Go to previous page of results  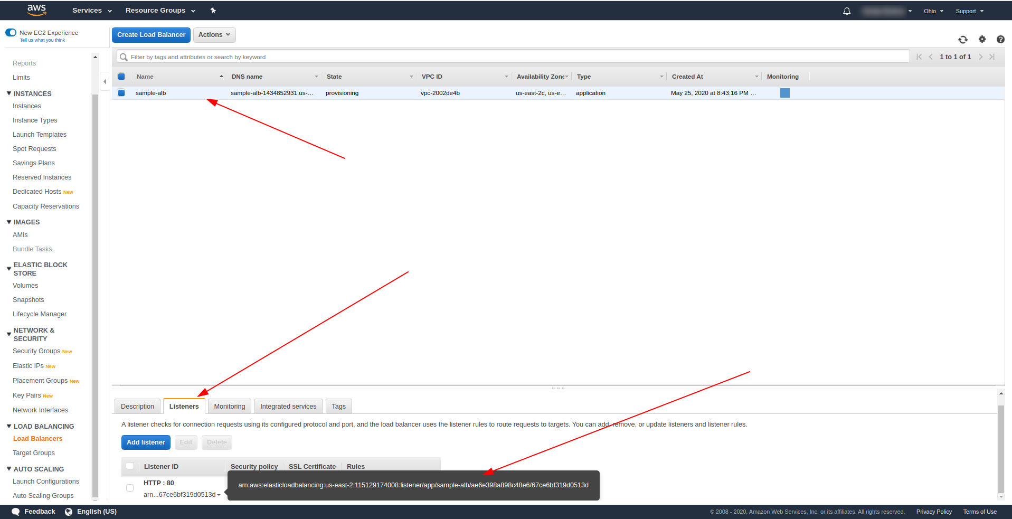pos(930,57)
